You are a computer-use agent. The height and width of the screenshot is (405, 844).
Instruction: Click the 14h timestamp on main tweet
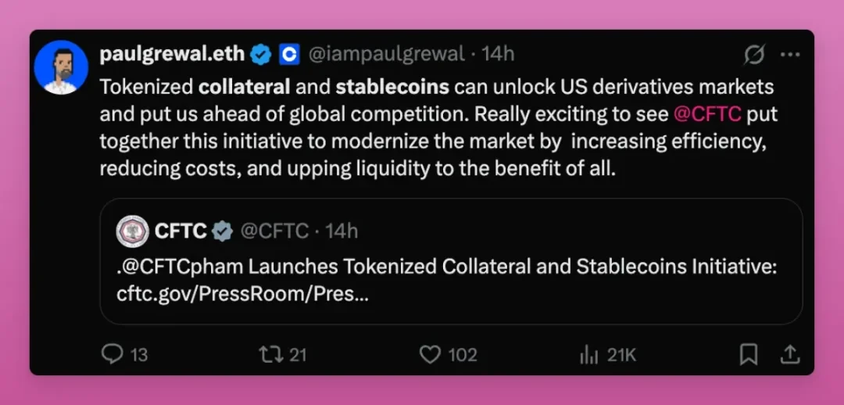(x=498, y=54)
